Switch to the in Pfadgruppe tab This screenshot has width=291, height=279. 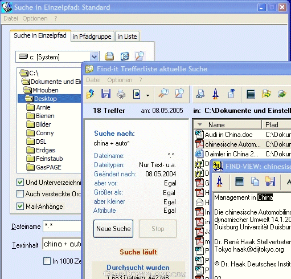(x=92, y=37)
